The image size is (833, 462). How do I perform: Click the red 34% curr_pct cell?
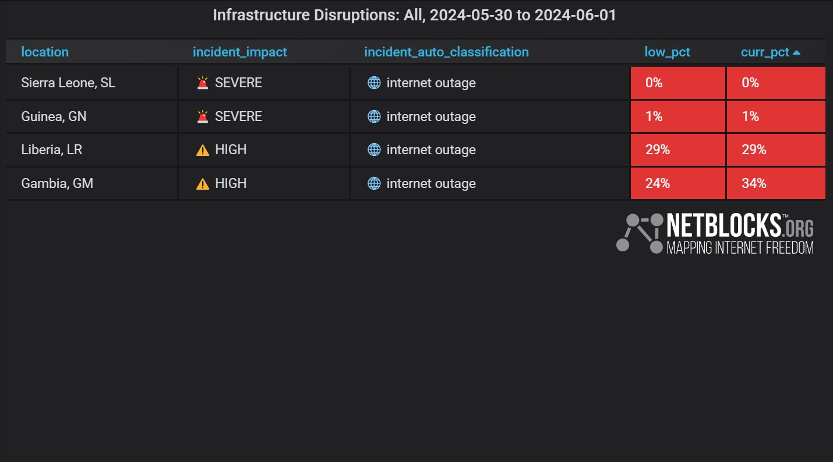tap(776, 183)
